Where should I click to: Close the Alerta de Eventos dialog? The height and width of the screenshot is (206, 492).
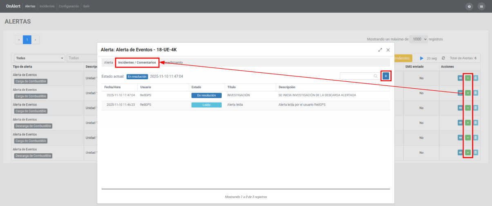tap(388, 50)
